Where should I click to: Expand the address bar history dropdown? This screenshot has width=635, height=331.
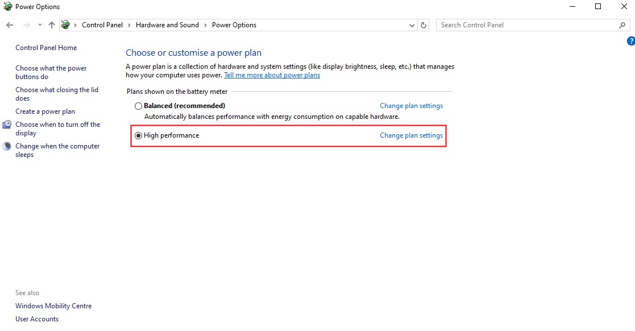click(412, 25)
